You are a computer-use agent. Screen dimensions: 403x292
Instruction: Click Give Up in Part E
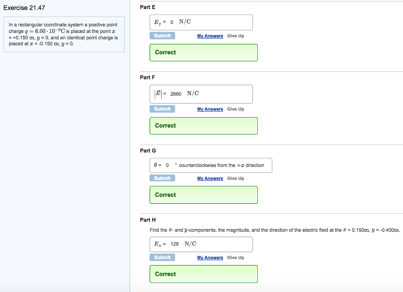coord(235,36)
